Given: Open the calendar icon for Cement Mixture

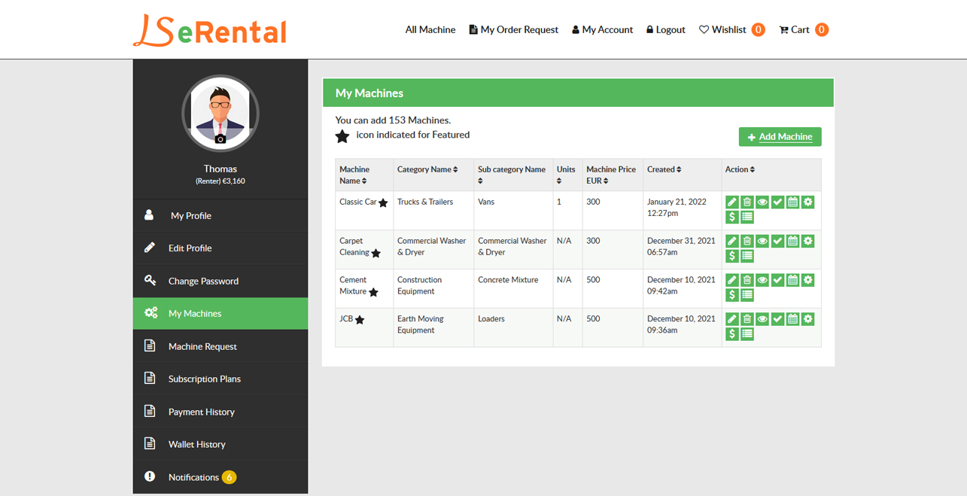Looking at the screenshot, I should click(792, 280).
